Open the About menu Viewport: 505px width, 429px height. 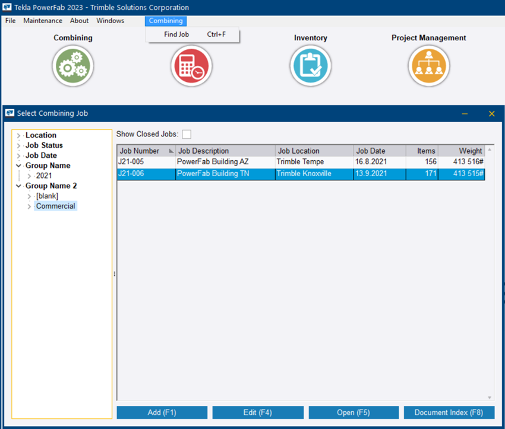79,21
